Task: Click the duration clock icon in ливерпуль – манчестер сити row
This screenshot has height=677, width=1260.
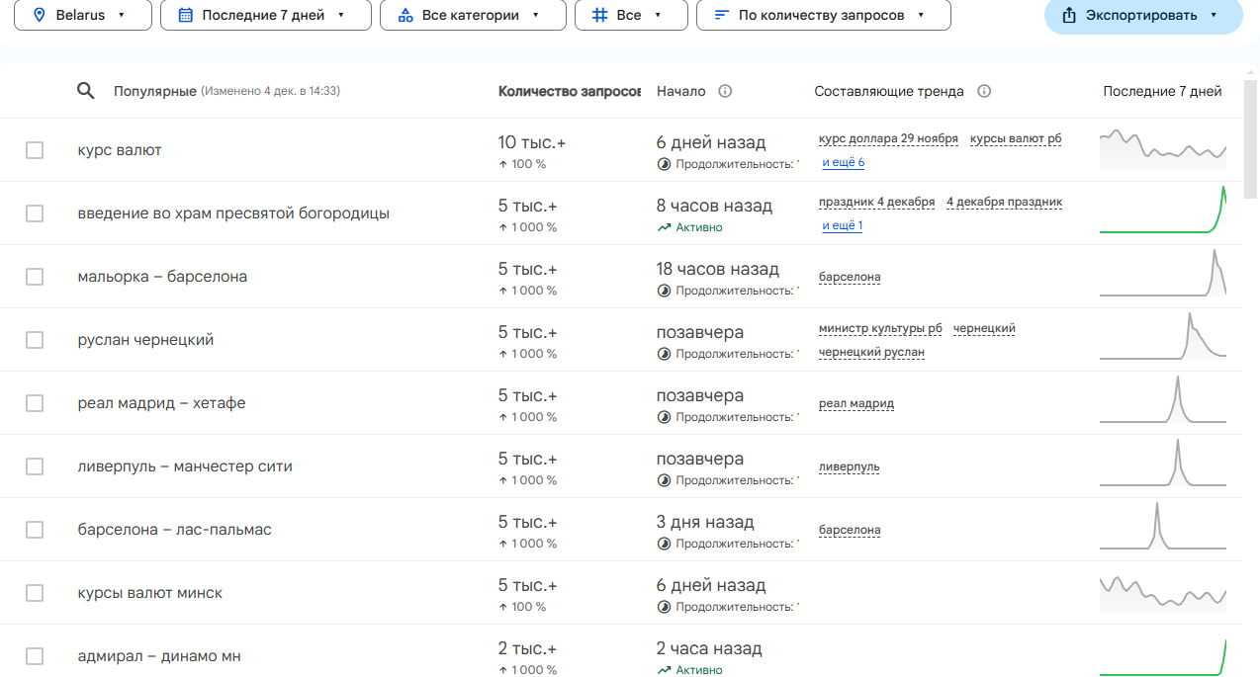Action: coord(664,480)
